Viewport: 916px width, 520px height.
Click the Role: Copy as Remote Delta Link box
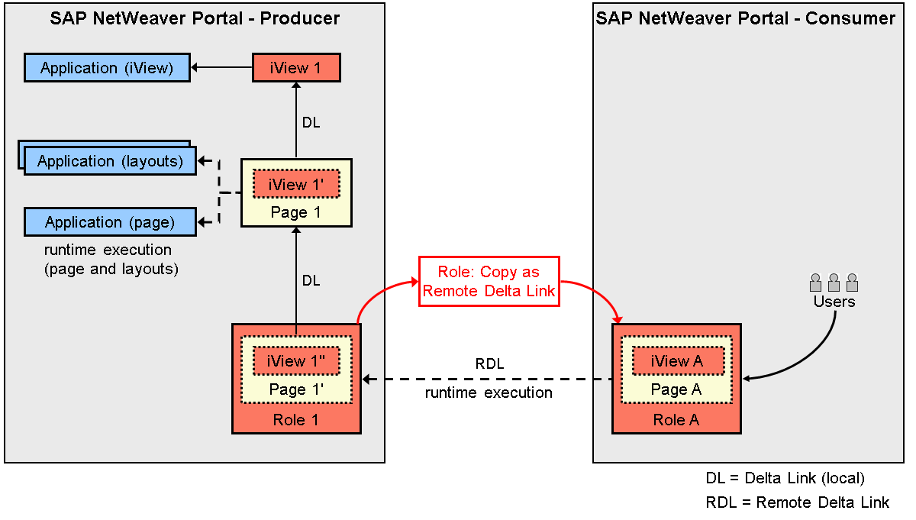coord(489,281)
